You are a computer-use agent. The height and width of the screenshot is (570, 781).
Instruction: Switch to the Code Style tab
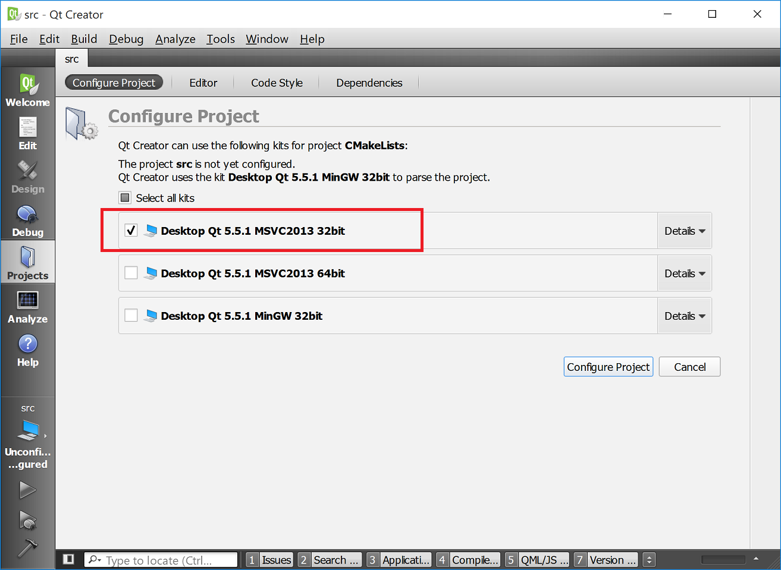point(277,83)
